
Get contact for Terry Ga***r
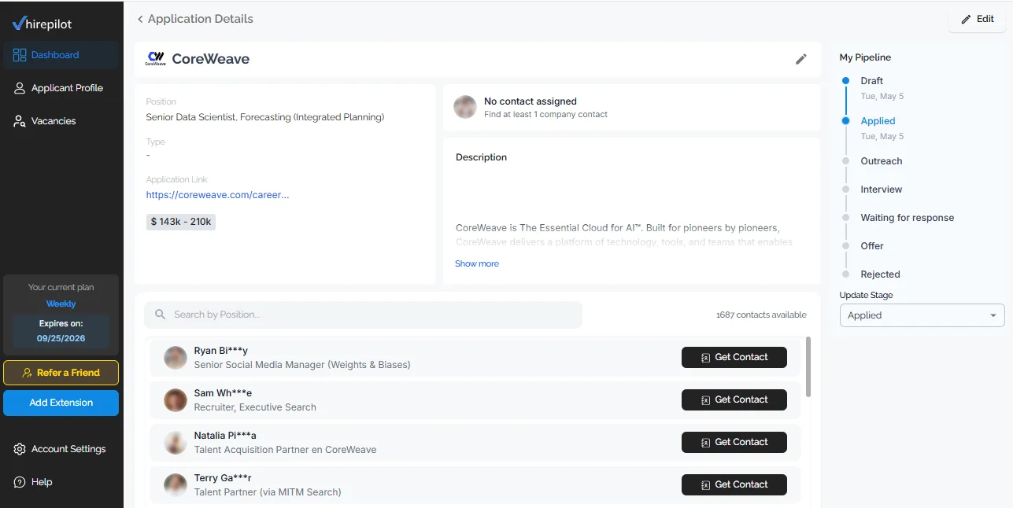pos(734,484)
